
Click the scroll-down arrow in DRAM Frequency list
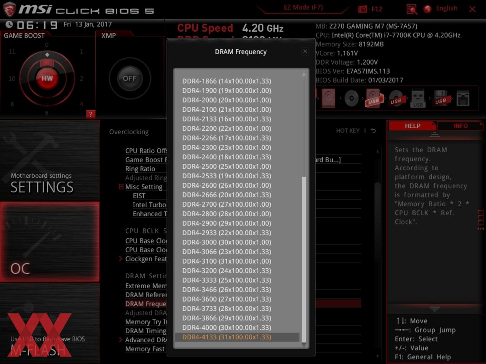pyautogui.click(x=304, y=345)
